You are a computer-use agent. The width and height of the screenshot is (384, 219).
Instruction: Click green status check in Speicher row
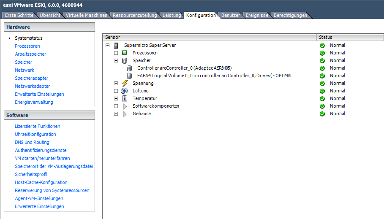point(322,61)
